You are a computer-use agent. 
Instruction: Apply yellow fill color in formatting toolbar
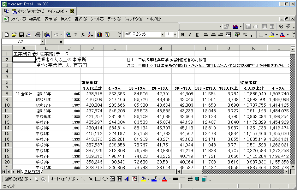[272, 35]
